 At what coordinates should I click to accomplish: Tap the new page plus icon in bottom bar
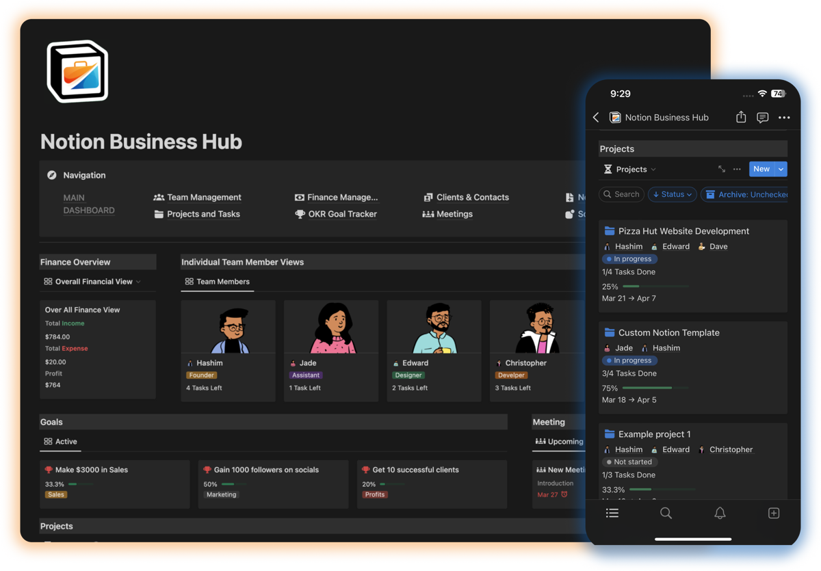coord(774,513)
